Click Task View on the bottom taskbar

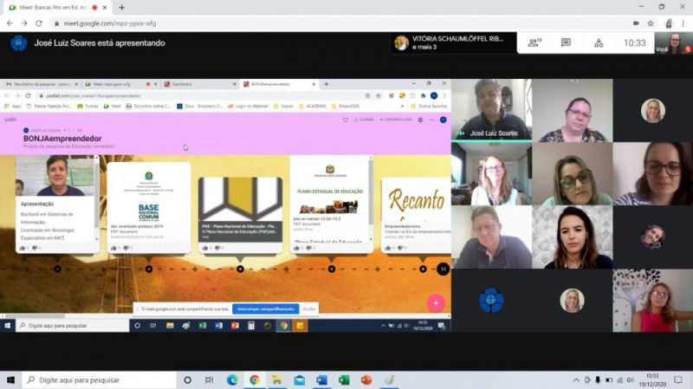click(x=210, y=380)
